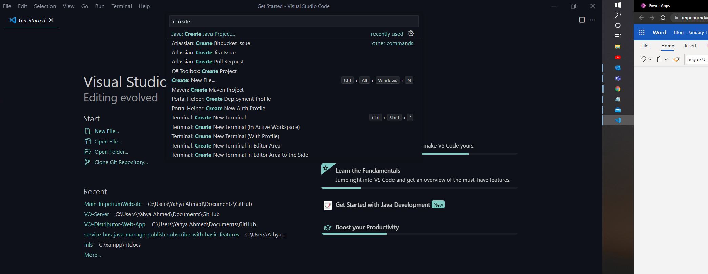Expand Get Started with Java Development walkthrough
The width and height of the screenshot is (708, 274).
(382, 205)
